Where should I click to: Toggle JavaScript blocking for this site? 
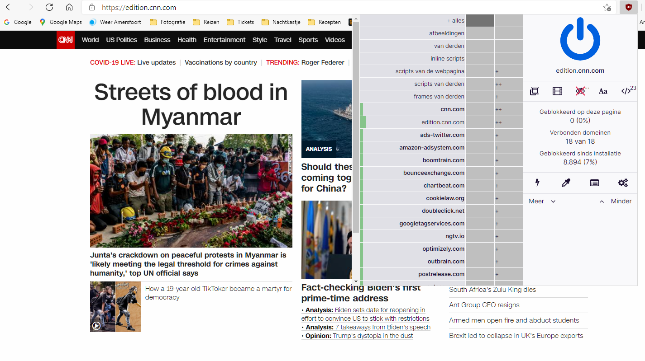(x=626, y=91)
